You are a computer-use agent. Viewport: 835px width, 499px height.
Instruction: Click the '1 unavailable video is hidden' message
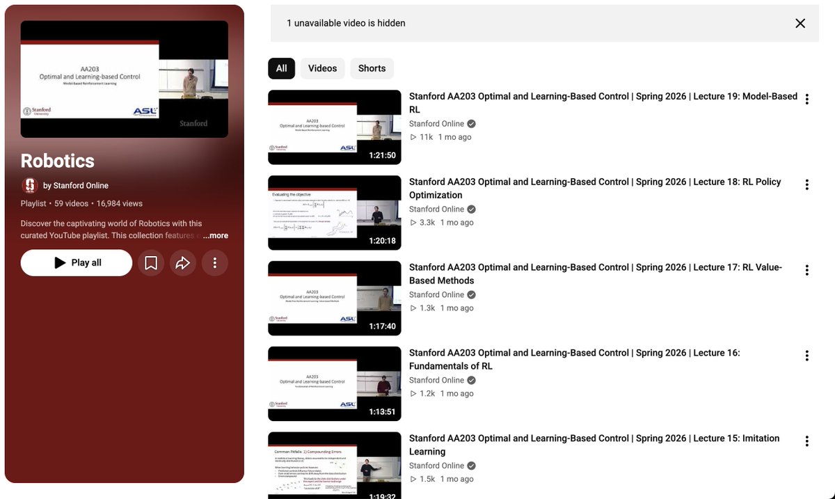346,23
